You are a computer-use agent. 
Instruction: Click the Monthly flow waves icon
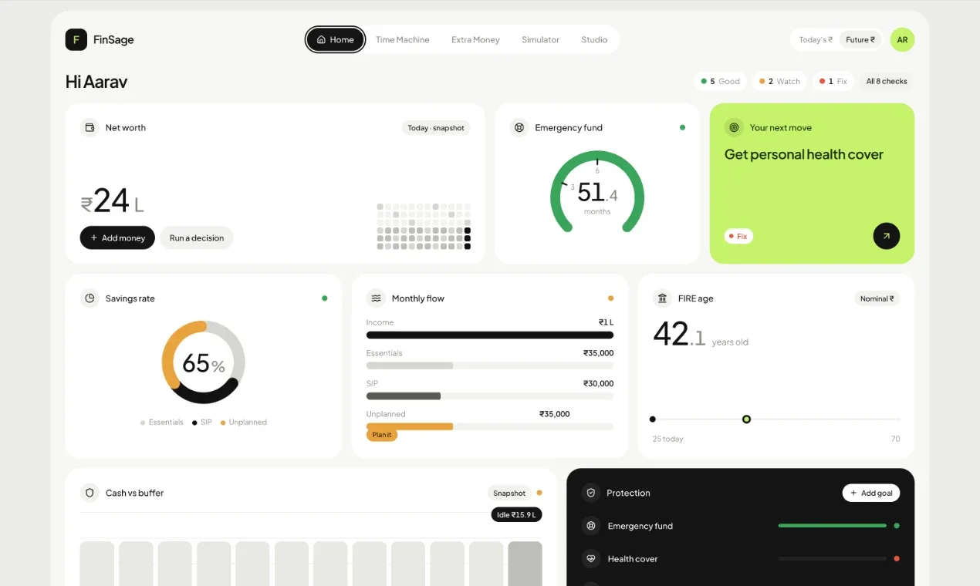tap(376, 298)
